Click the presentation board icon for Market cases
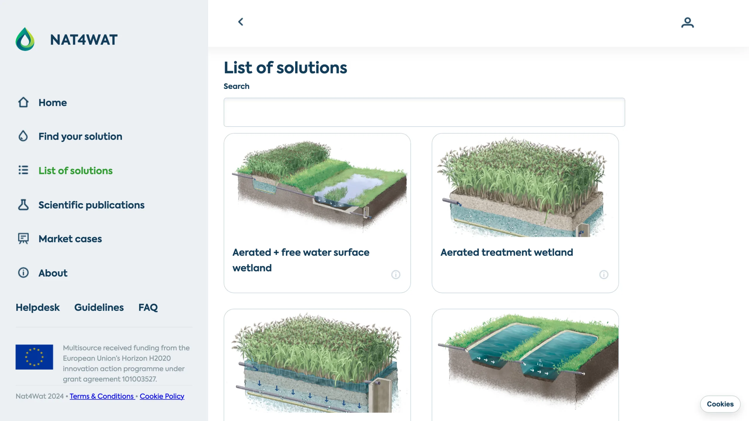 23,239
